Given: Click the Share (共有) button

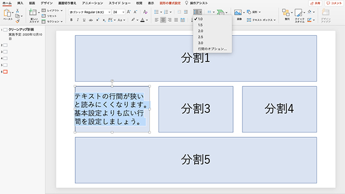Looking at the screenshot, I should pyautogui.click(x=315, y=3).
